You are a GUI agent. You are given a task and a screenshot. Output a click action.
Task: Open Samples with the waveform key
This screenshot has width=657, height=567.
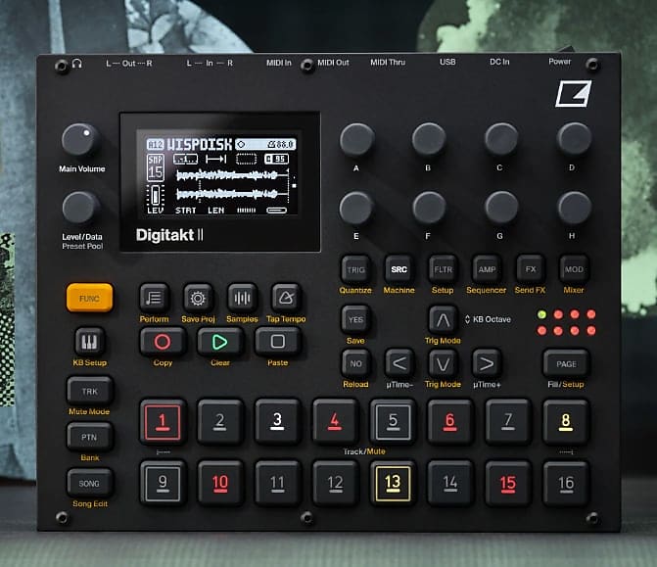click(x=242, y=298)
